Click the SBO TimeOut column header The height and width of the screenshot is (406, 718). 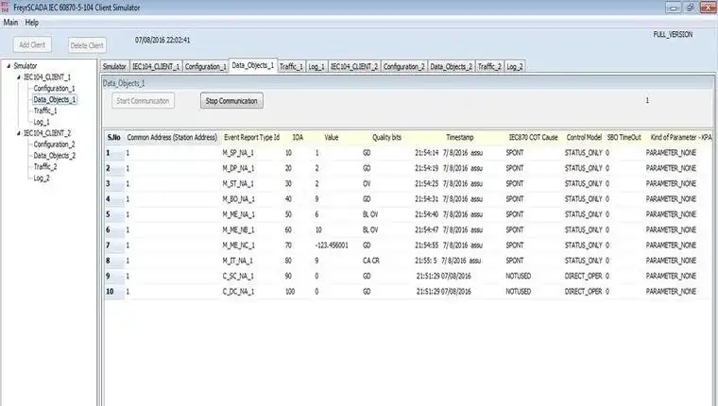[624, 137]
